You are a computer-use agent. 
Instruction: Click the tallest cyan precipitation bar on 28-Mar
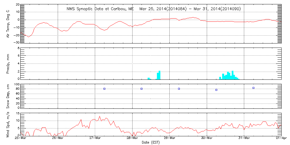tap(159, 75)
